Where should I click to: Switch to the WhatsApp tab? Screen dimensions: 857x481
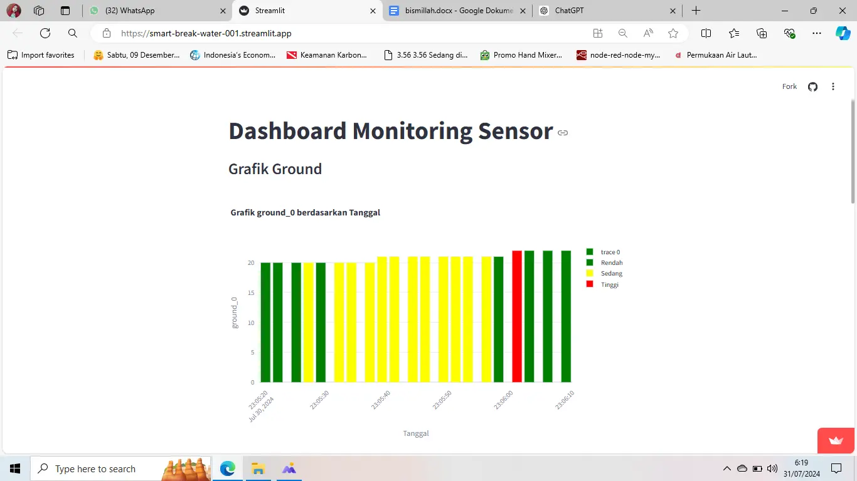click(x=157, y=11)
